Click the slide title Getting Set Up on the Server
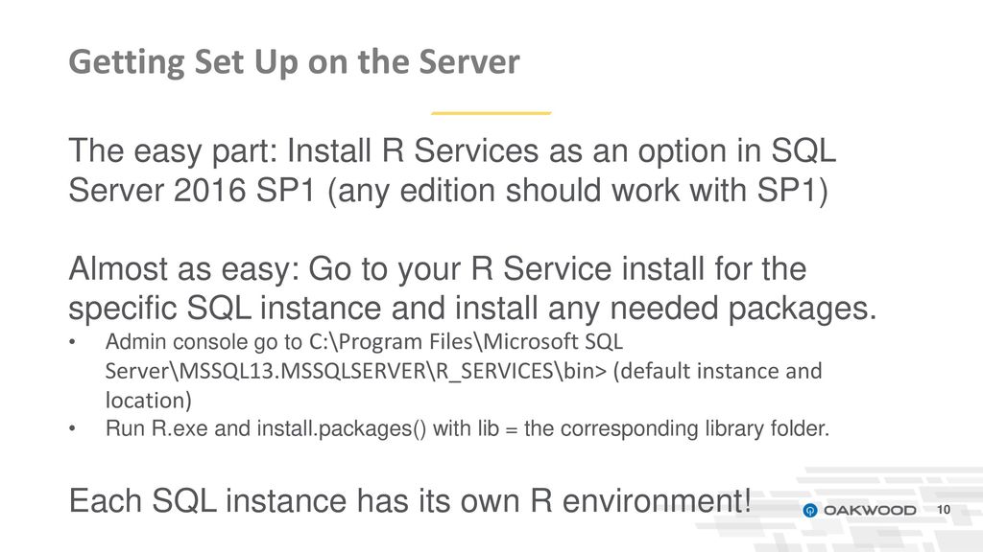This screenshot has width=983, height=552. tap(294, 62)
